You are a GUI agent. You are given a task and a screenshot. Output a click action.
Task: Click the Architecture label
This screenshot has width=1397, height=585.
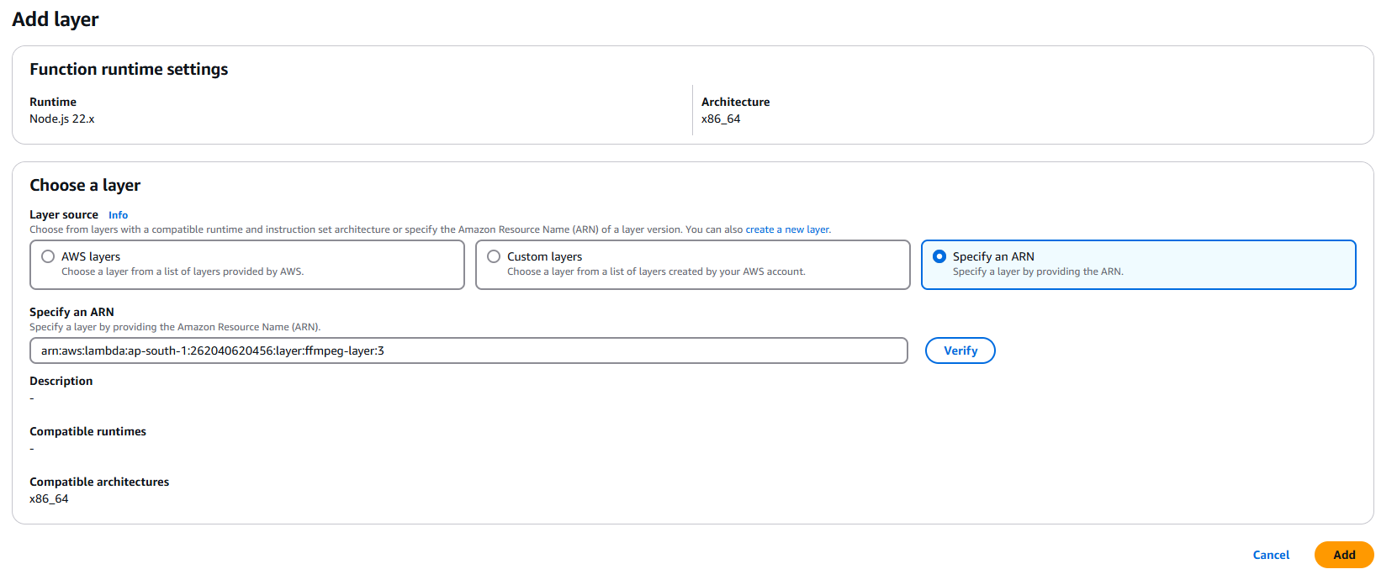tap(736, 102)
